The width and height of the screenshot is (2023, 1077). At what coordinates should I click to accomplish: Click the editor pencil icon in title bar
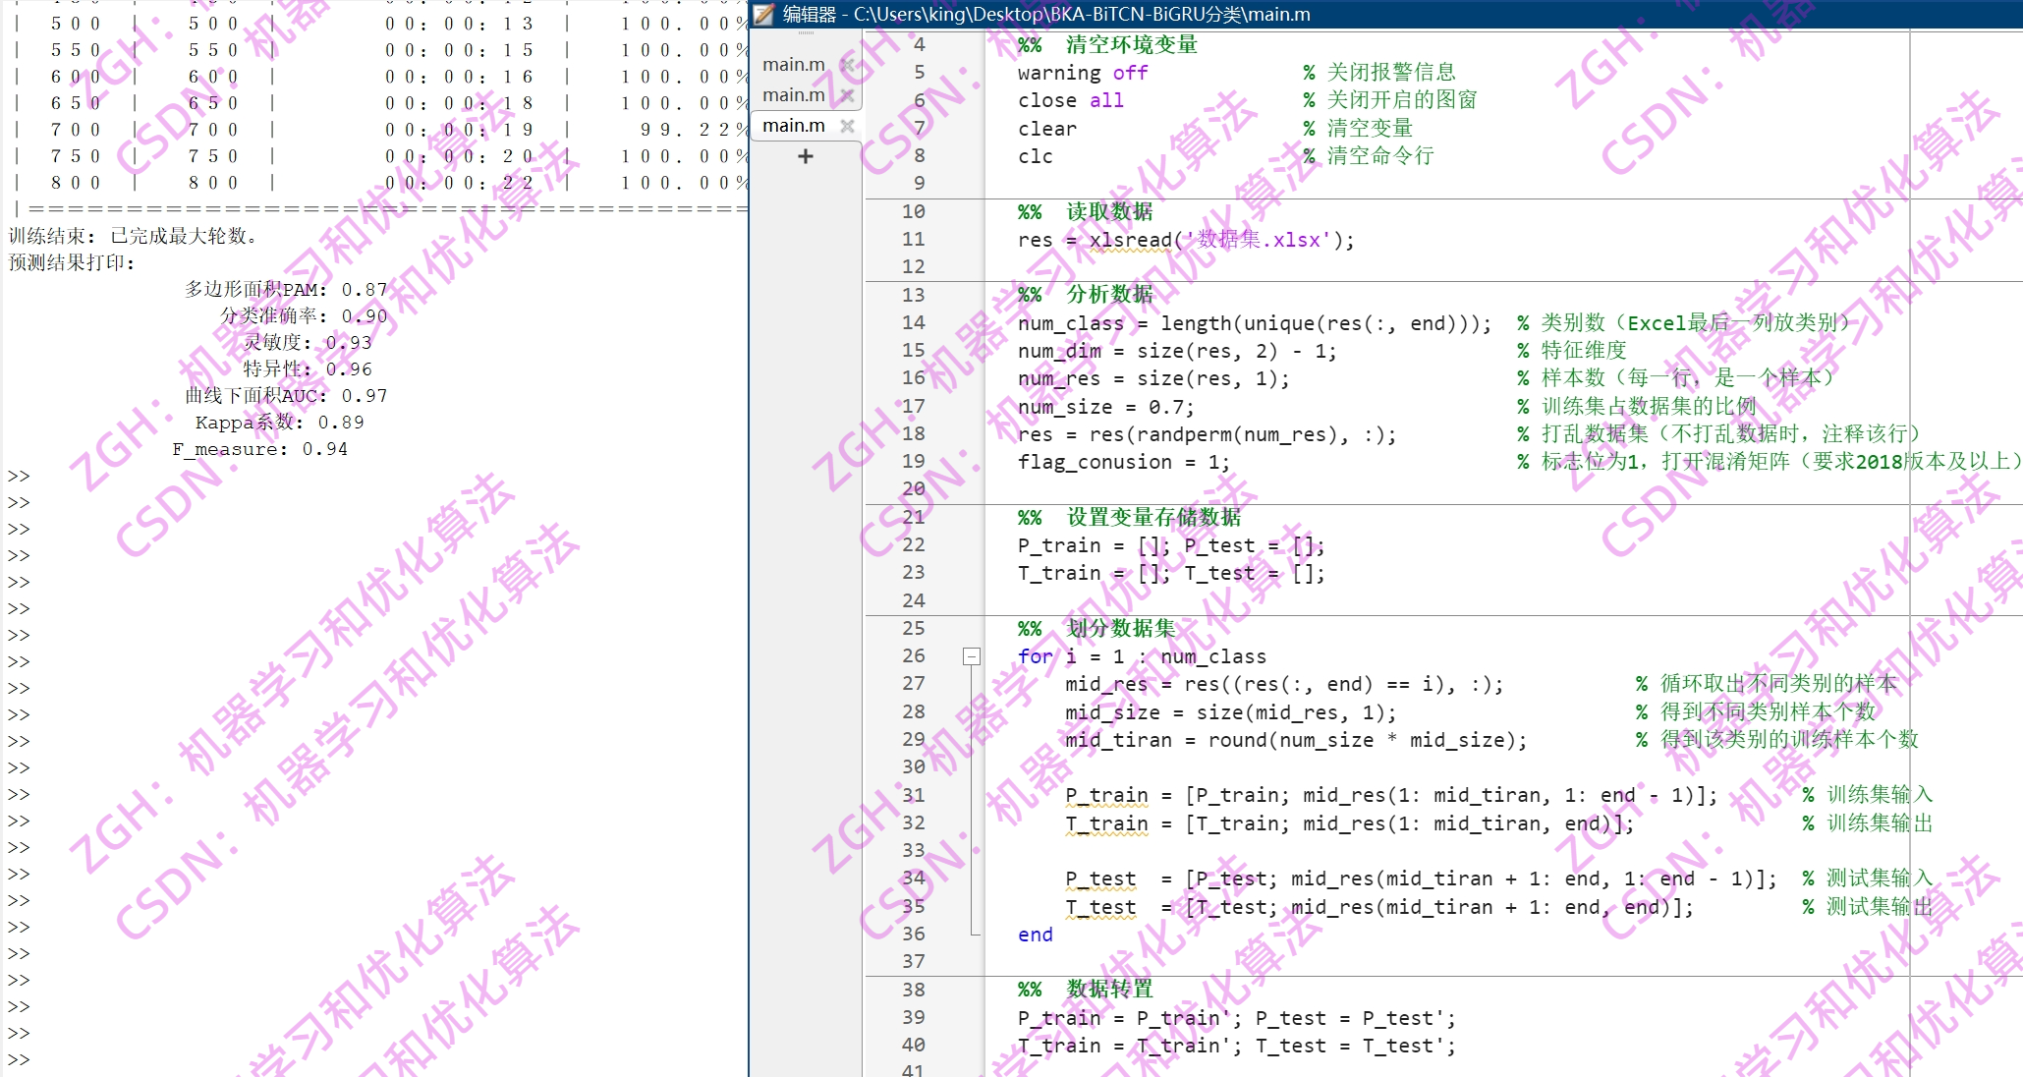coord(764,14)
